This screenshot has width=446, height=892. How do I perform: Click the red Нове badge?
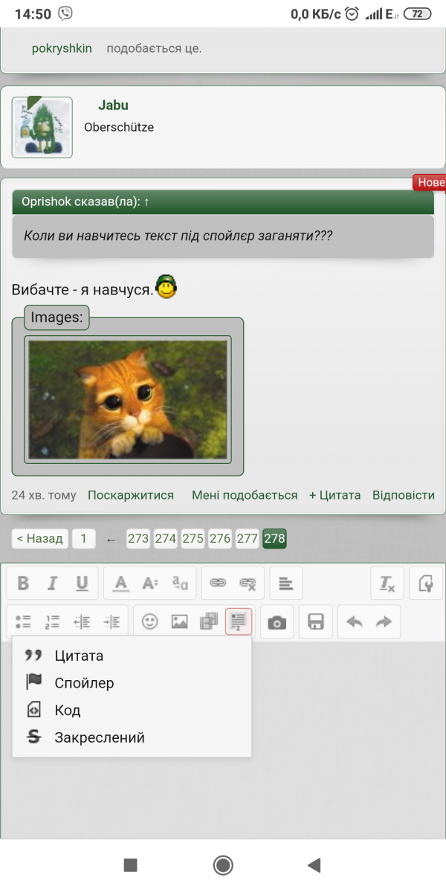[x=429, y=182]
